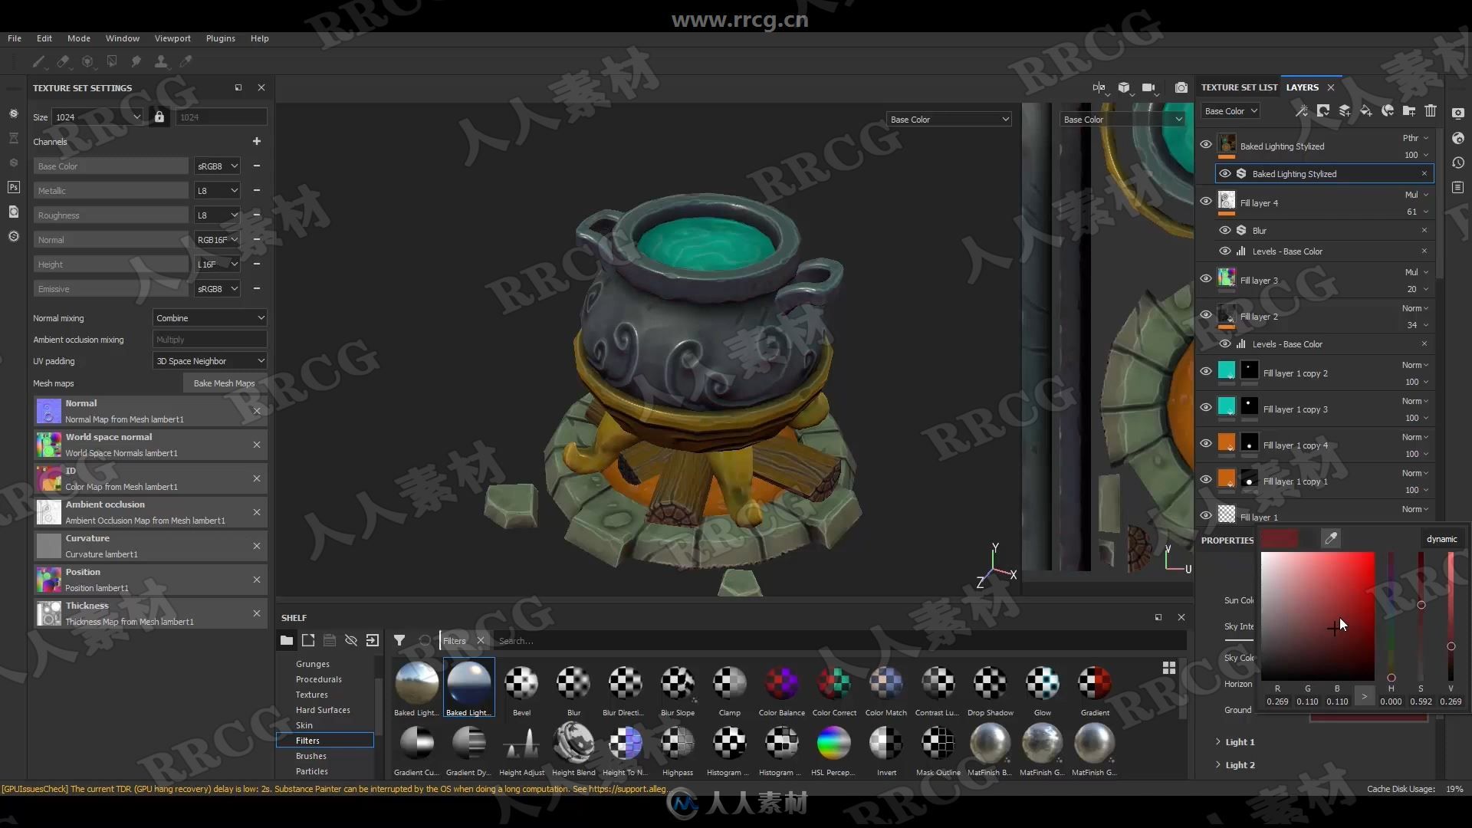Adjust the color picker V slider
Viewport: 1472px width, 828px height.
[1451, 616]
